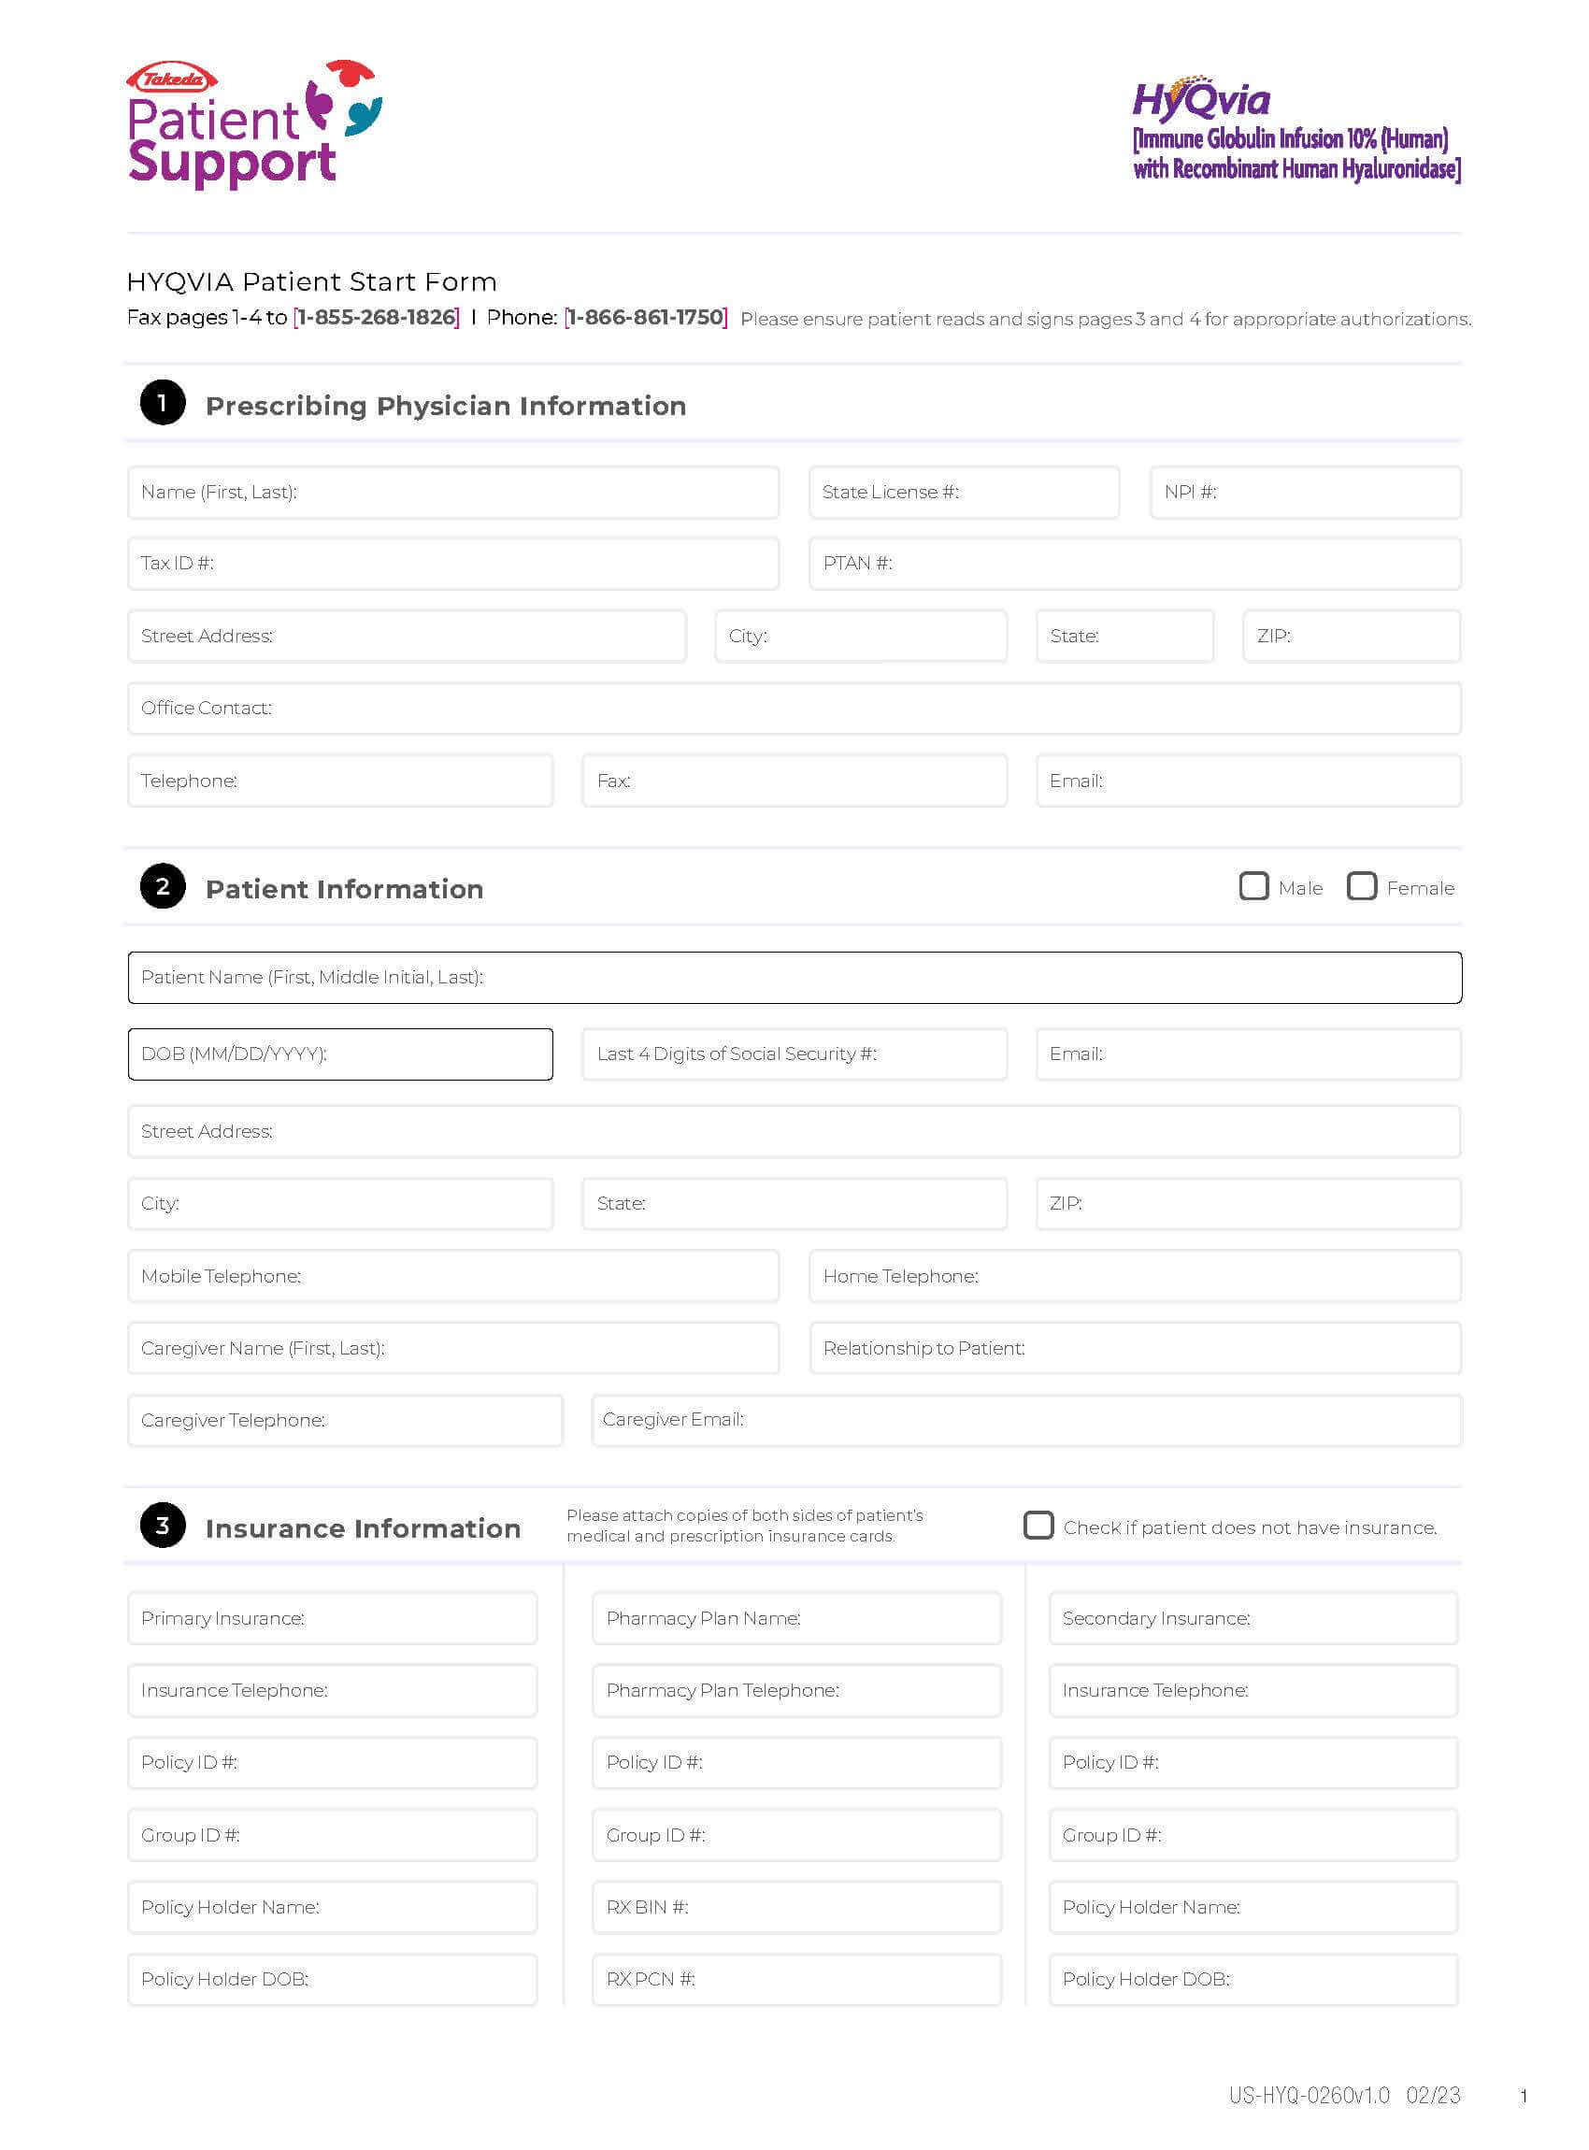
Task: Tick the Female checkbox
Action: [1361, 886]
